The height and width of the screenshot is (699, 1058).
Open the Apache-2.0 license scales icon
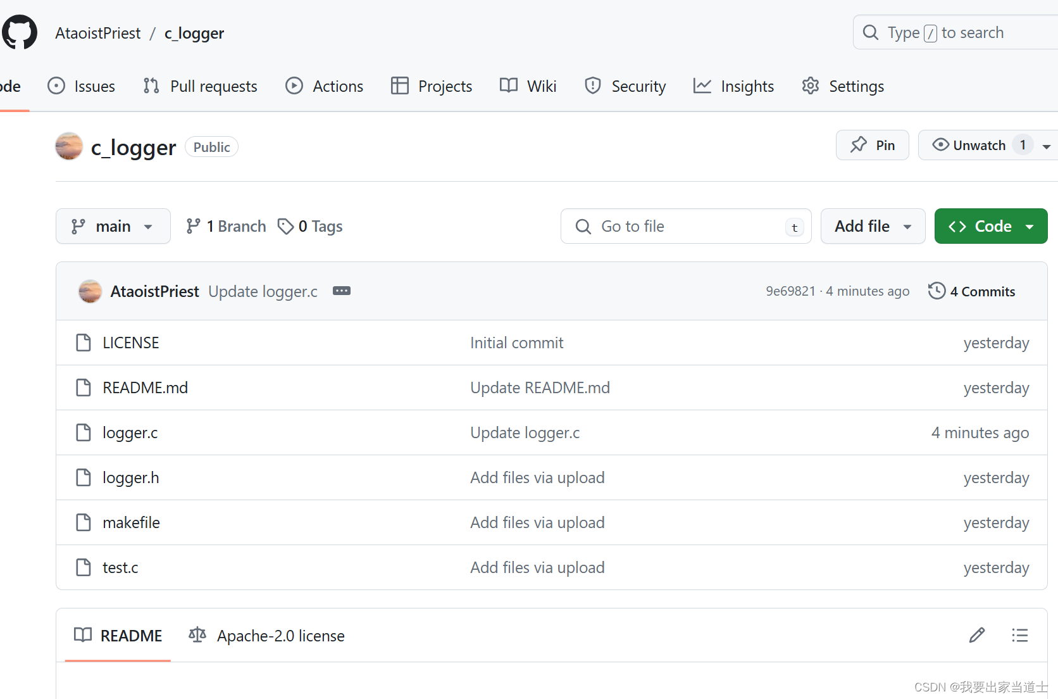click(197, 635)
